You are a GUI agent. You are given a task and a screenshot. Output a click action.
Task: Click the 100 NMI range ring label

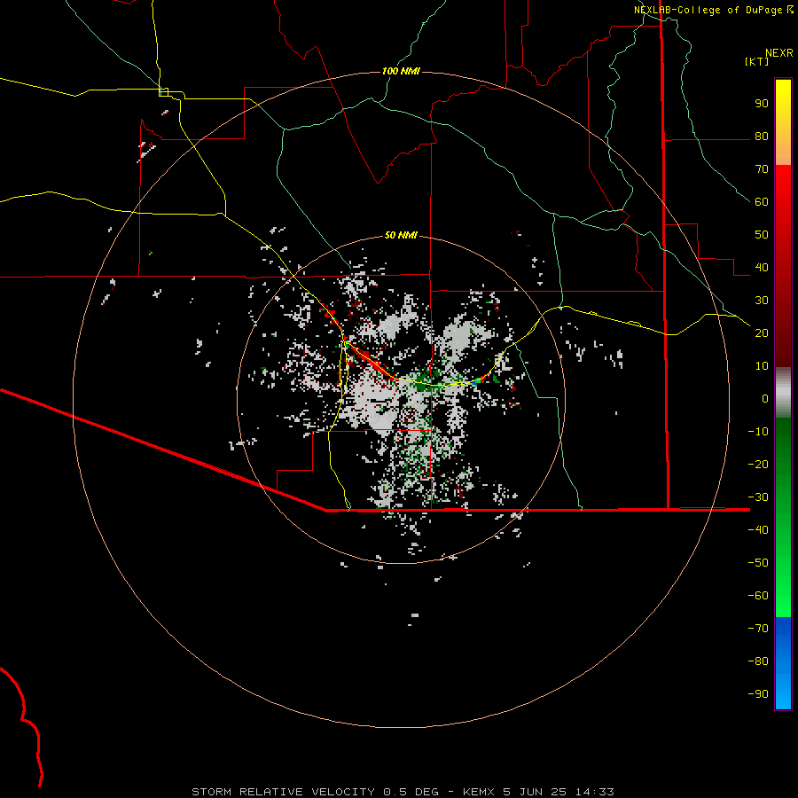pos(401,71)
